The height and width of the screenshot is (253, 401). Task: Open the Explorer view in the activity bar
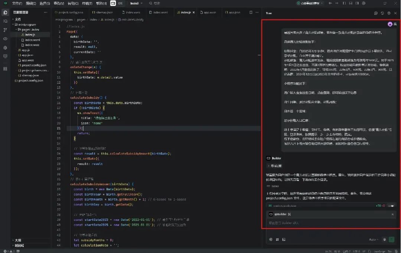pyautogui.click(x=5, y=12)
